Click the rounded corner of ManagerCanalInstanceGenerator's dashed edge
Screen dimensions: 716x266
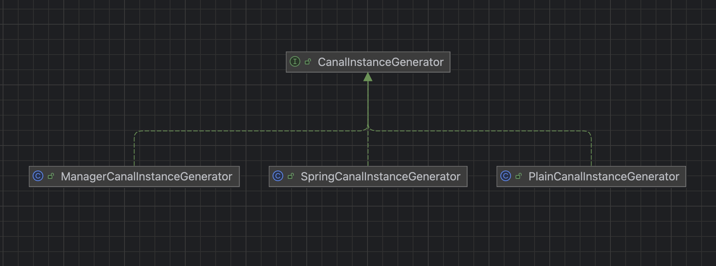136,133
